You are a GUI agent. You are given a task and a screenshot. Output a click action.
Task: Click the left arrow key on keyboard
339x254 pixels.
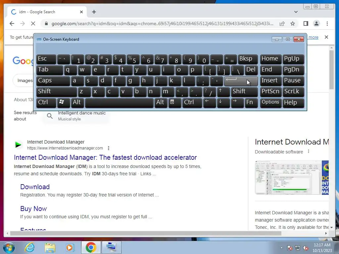tap(210, 103)
